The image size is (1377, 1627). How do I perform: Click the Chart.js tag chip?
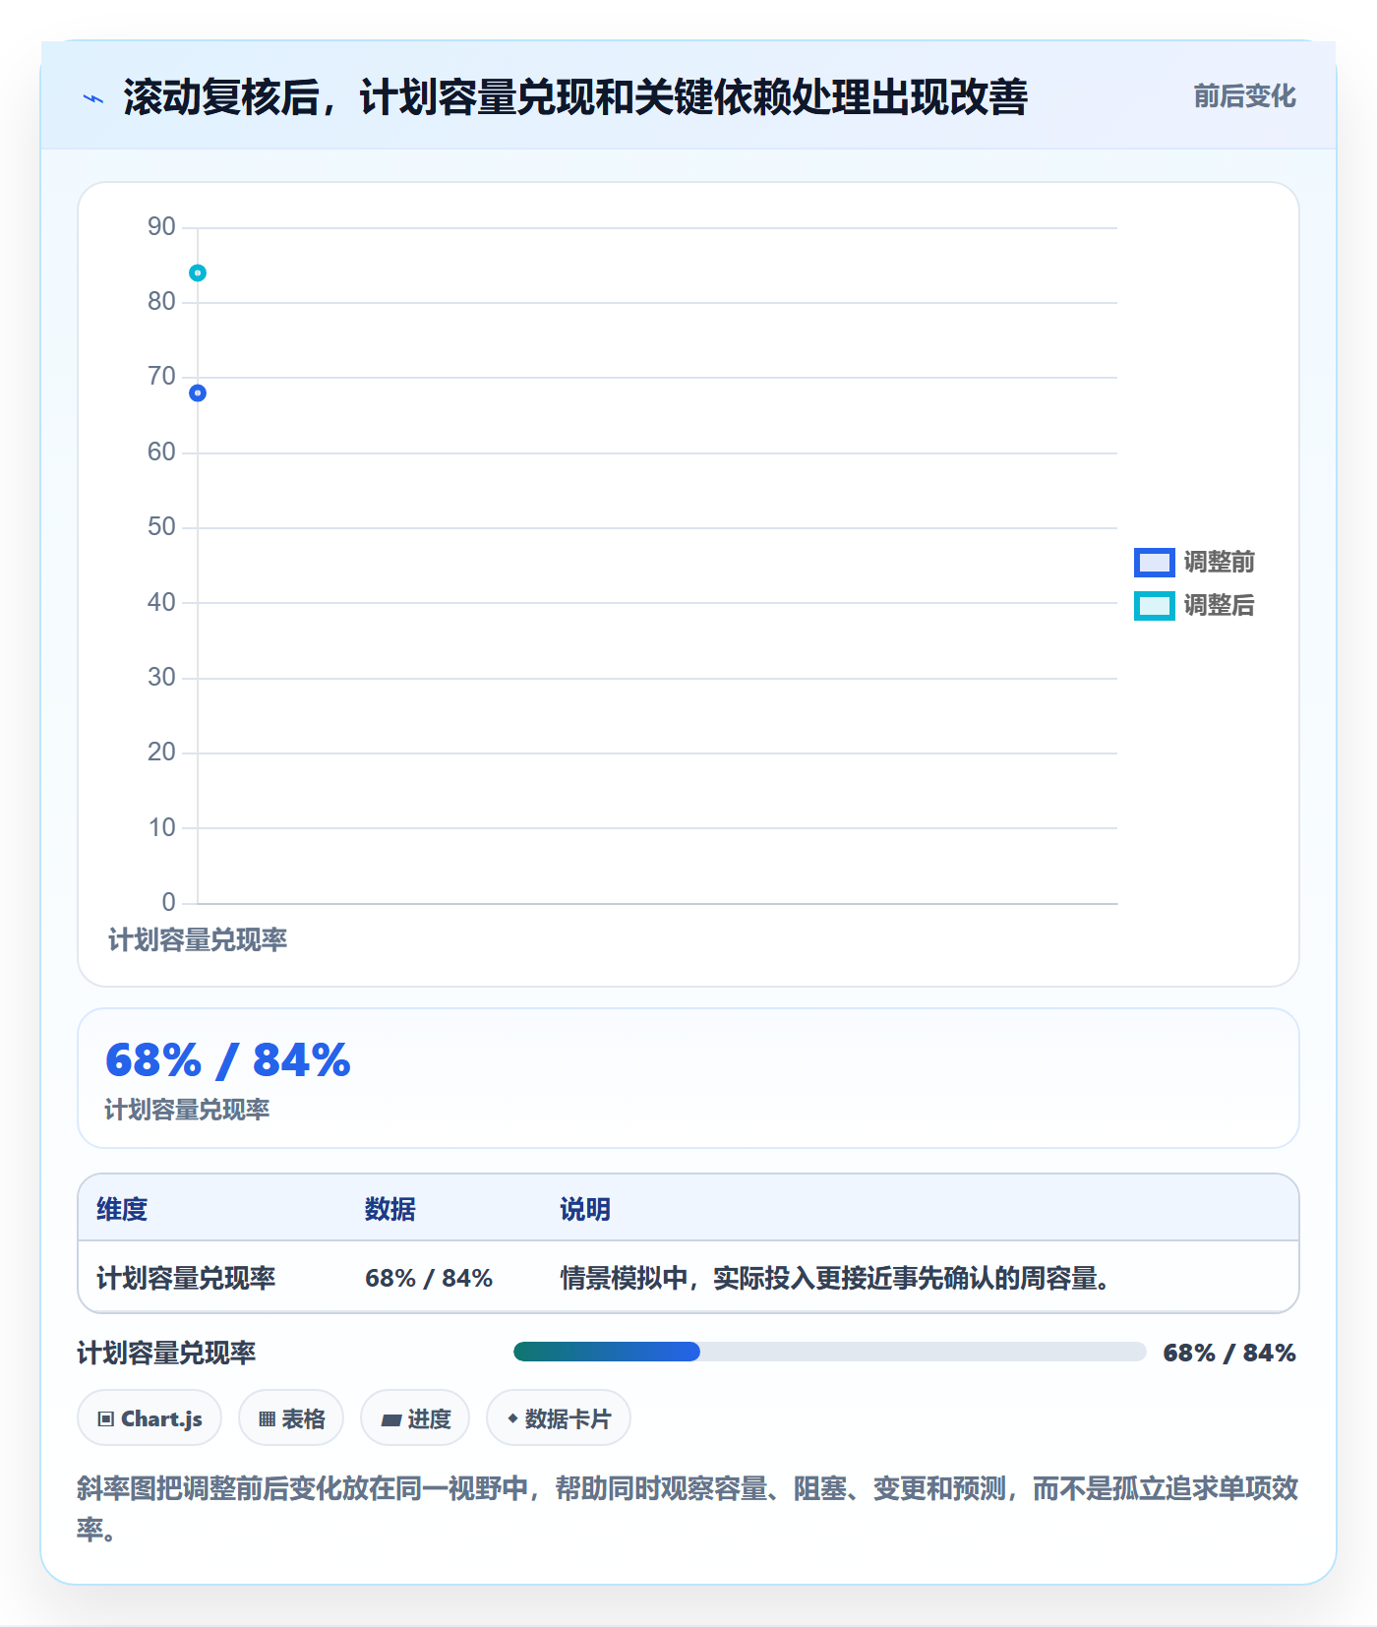click(x=150, y=1417)
